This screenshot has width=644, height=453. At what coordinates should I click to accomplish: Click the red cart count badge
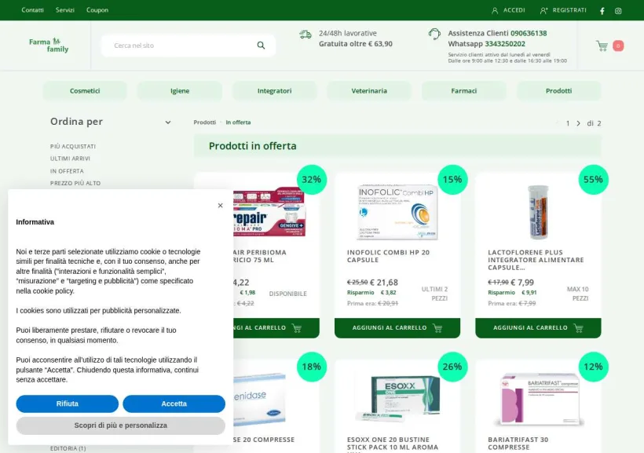point(618,46)
